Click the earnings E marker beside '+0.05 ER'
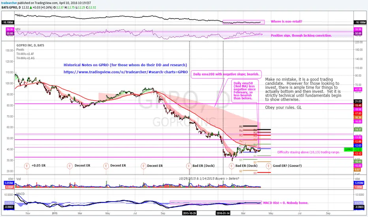Image resolution: width=368 pixels, height=217 pixels. coord(27,166)
